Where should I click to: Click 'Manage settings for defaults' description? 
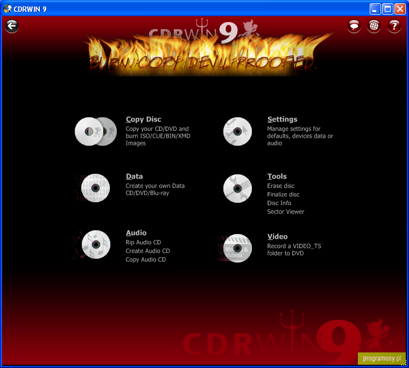pyautogui.click(x=300, y=136)
